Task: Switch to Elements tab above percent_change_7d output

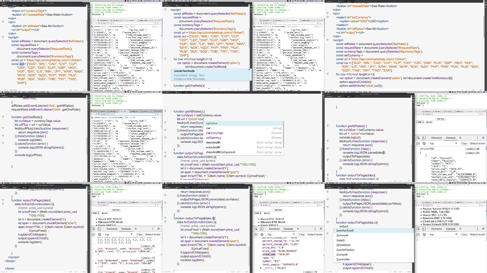Action: [x=274, y=229]
